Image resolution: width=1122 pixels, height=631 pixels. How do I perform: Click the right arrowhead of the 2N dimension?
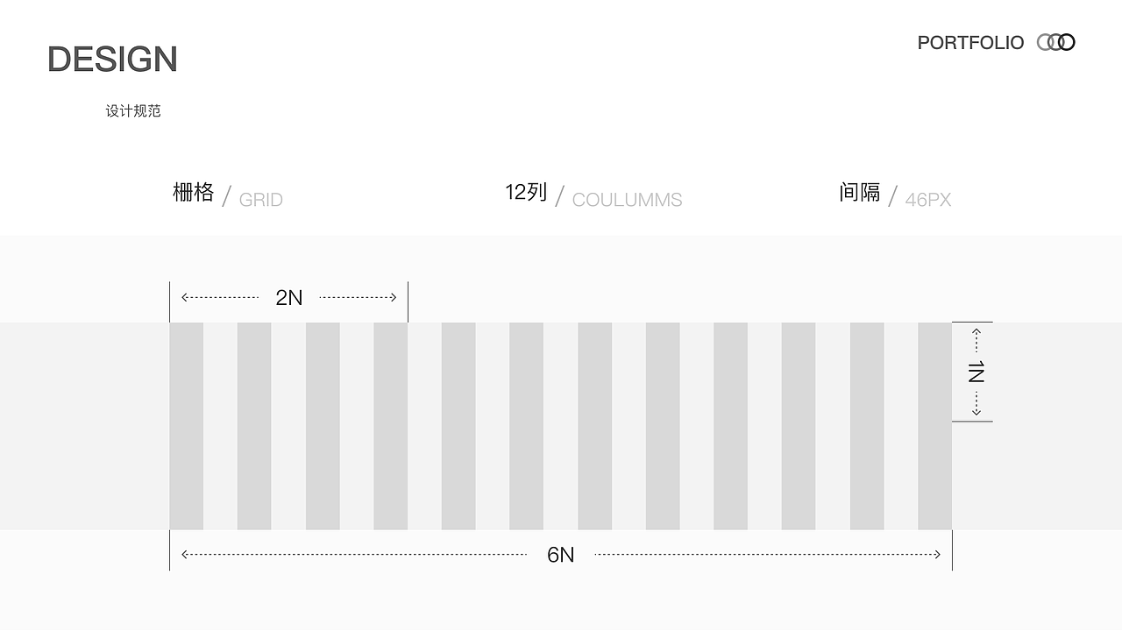[393, 298]
